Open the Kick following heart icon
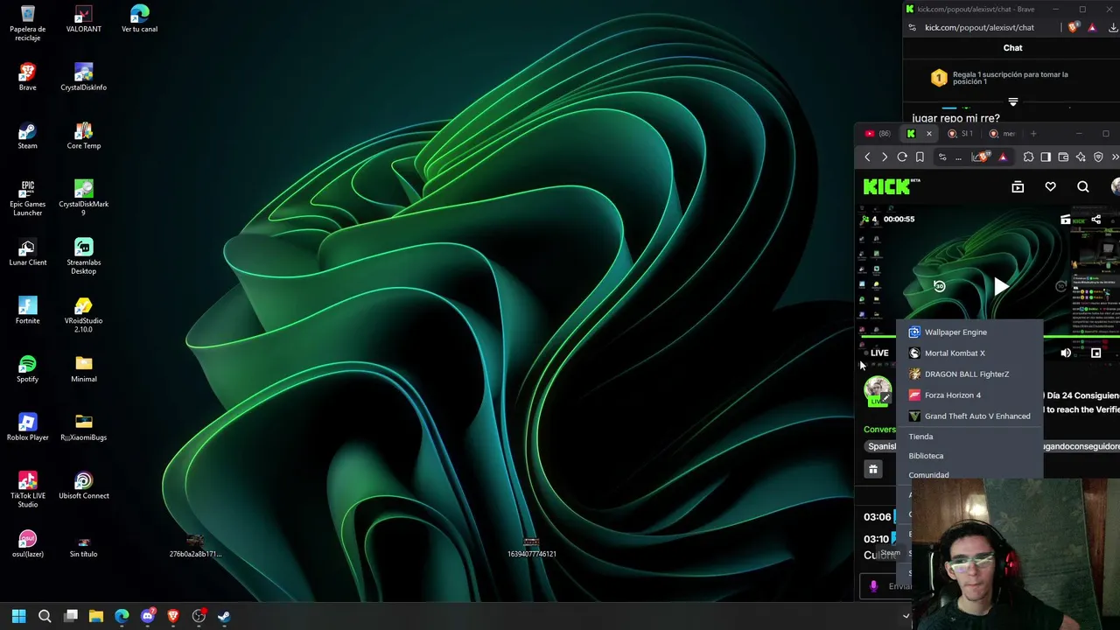This screenshot has width=1120, height=630. pyautogui.click(x=1050, y=186)
